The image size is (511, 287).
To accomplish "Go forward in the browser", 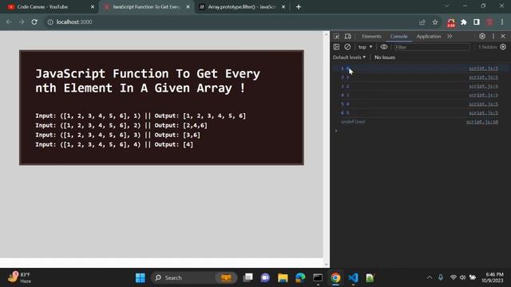I will (x=22, y=22).
